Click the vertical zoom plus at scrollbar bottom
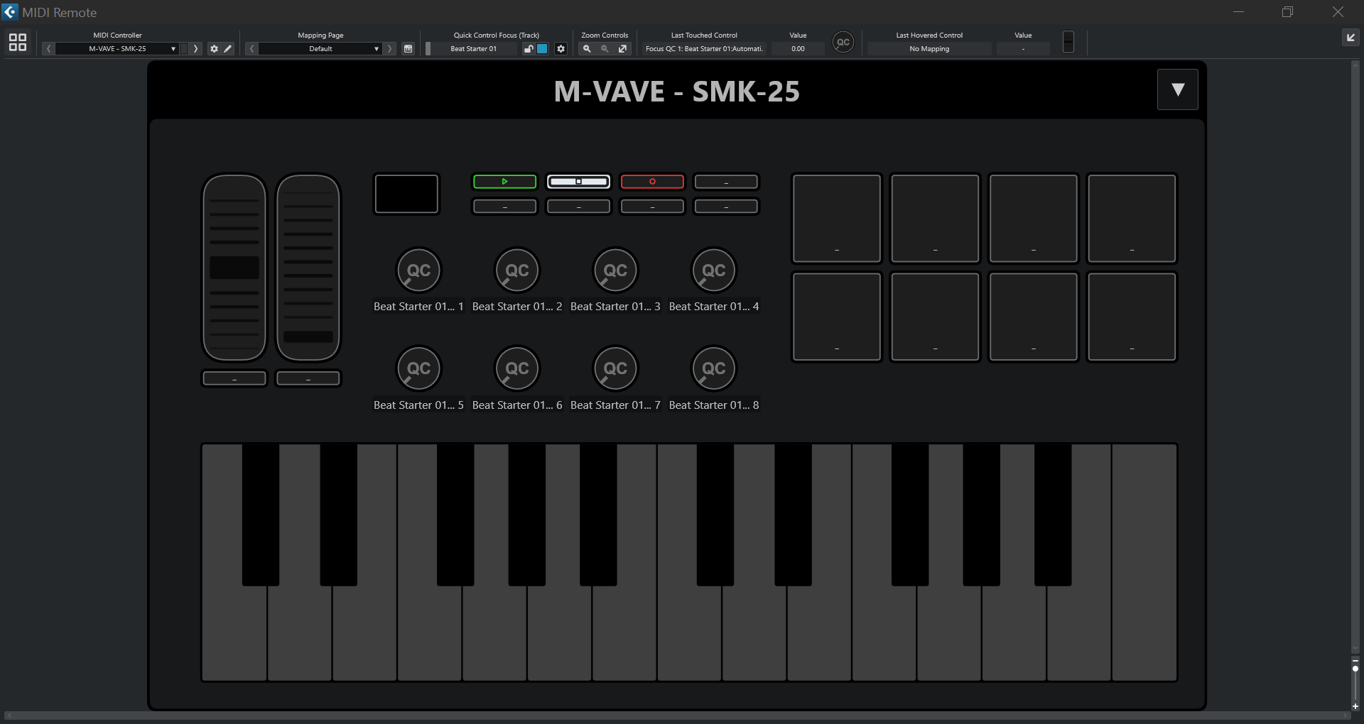 click(x=1355, y=706)
